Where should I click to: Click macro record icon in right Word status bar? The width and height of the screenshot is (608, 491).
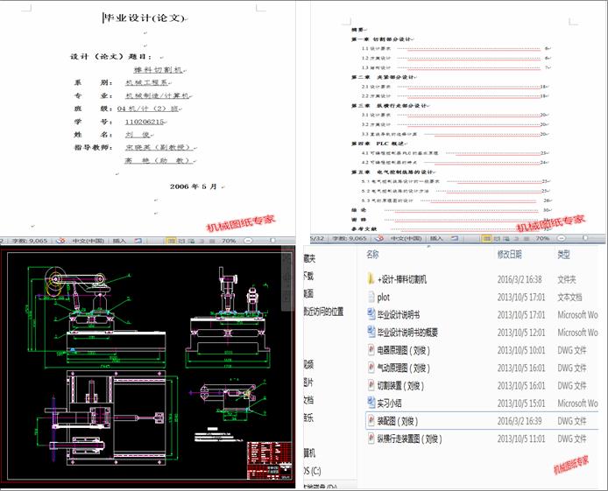(x=454, y=238)
